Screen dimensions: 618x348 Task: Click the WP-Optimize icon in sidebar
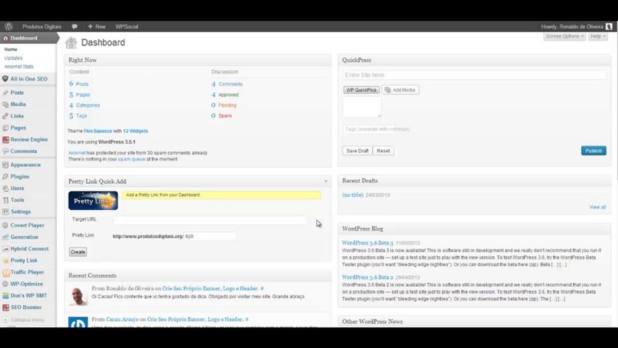(5, 284)
